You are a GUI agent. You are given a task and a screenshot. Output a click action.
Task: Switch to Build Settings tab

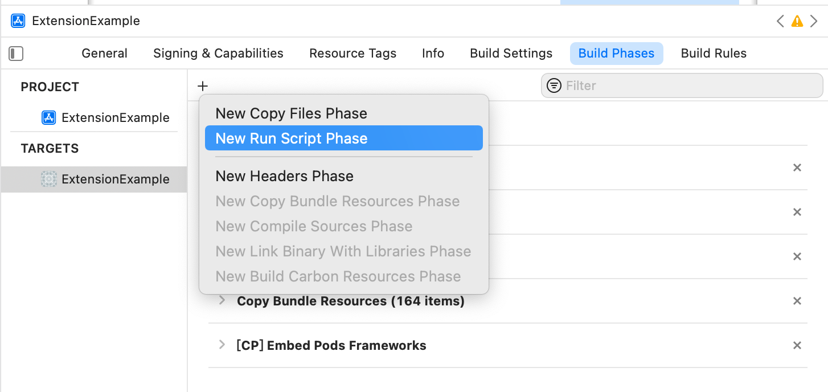tap(511, 54)
